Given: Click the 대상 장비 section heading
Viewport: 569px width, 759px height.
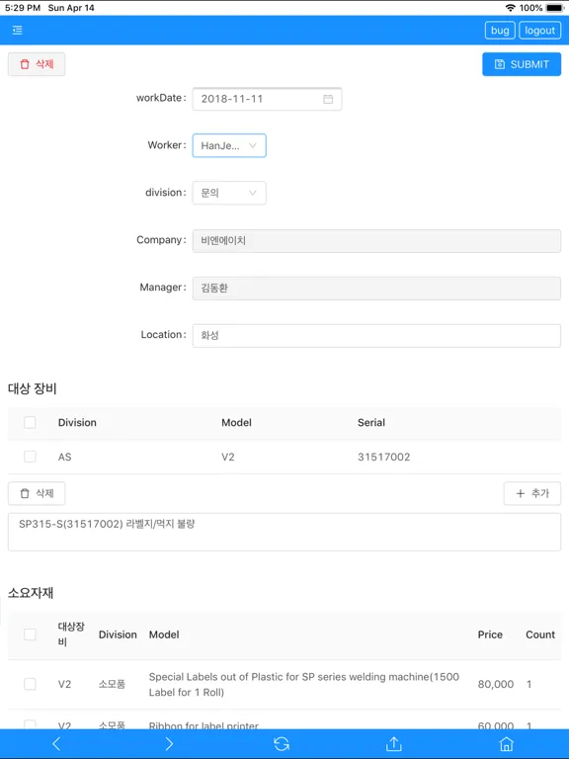Looking at the screenshot, I should 33,388.
